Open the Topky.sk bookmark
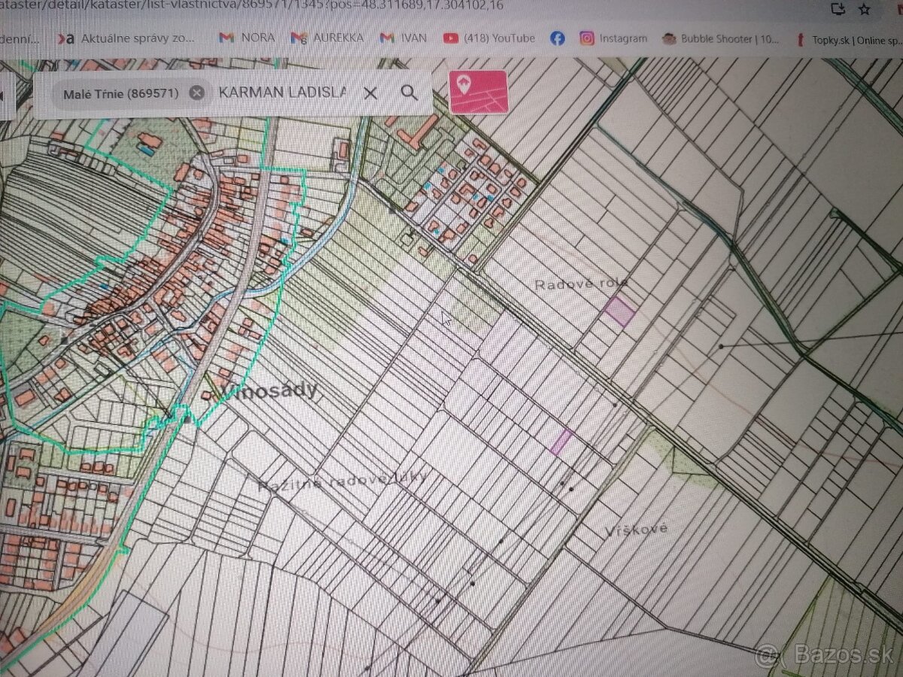 (850, 40)
